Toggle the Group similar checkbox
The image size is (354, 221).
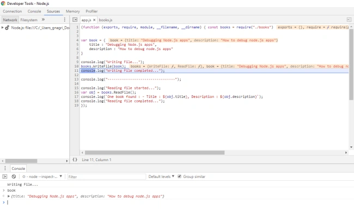pos(180,176)
